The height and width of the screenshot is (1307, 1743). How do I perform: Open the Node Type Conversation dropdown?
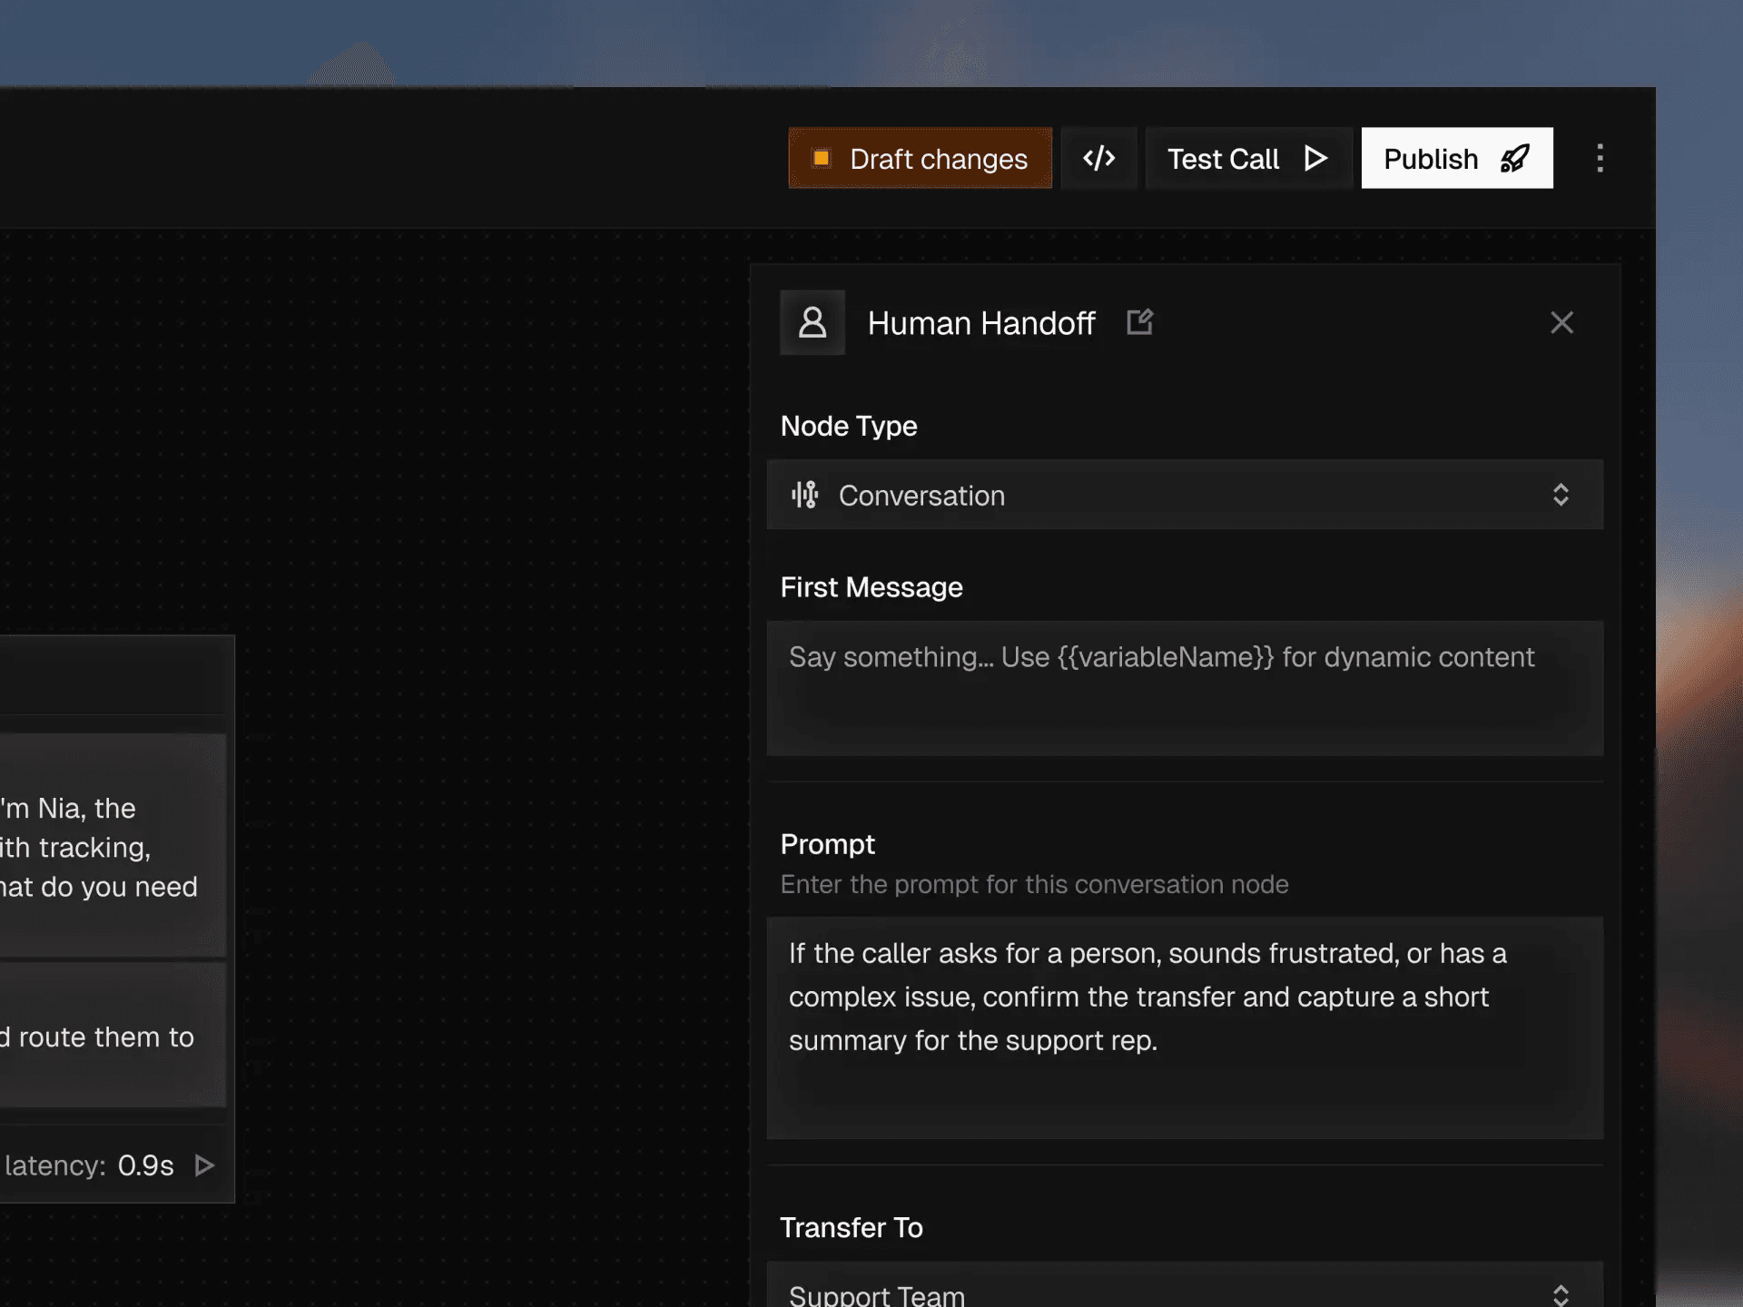pyautogui.click(x=1185, y=495)
